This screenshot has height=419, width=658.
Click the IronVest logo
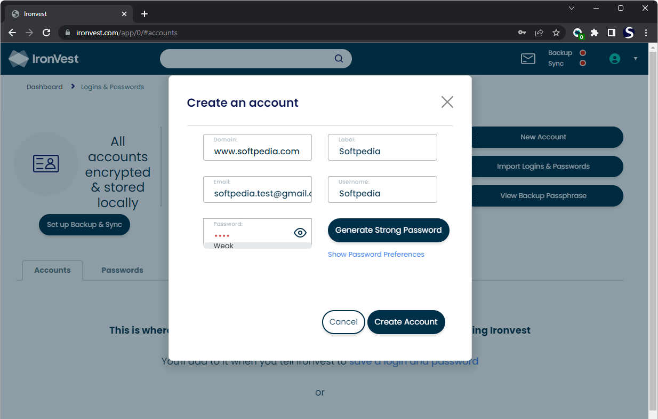44,59
